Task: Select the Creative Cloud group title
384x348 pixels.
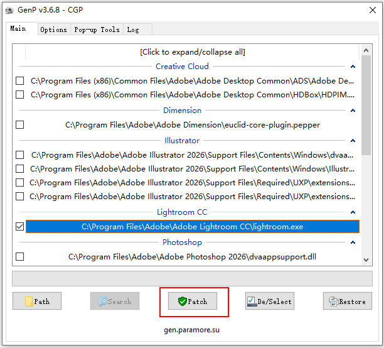Action: (x=182, y=67)
